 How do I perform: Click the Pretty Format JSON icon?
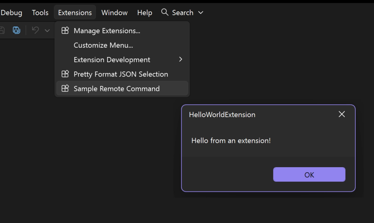[x=65, y=74]
